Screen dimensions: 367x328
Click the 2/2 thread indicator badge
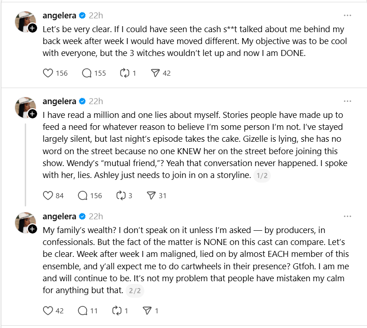(134, 290)
